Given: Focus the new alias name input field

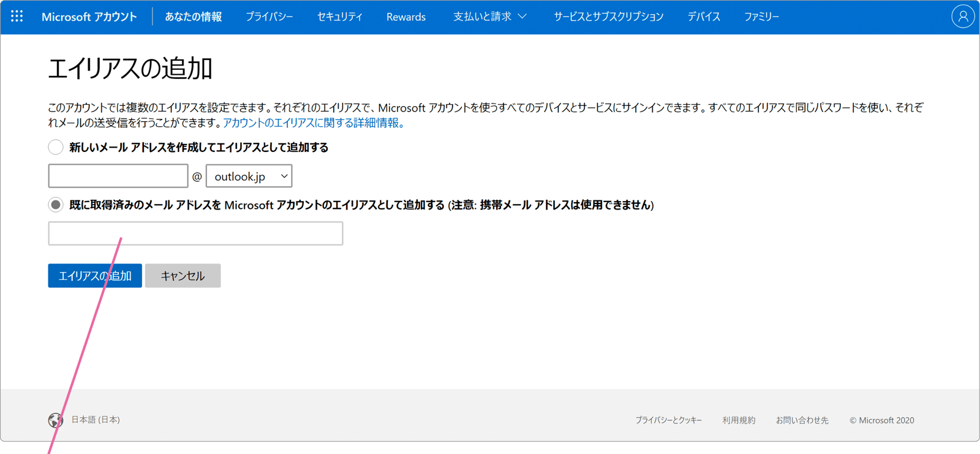Looking at the screenshot, I should pos(118,176).
